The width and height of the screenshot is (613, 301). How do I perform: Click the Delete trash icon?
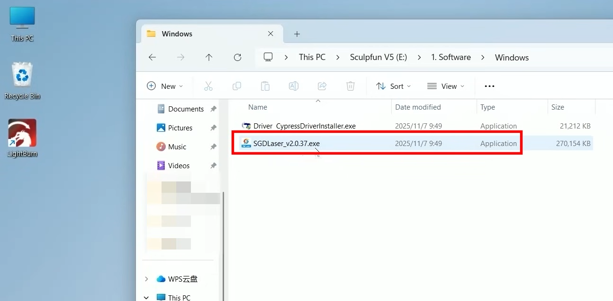click(x=351, y=86)
